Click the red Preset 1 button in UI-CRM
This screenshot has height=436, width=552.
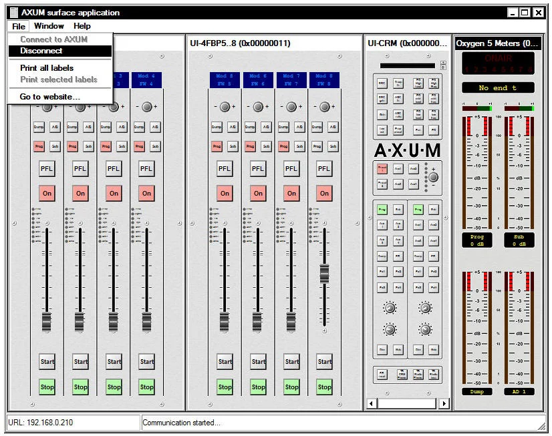(382, 169)
